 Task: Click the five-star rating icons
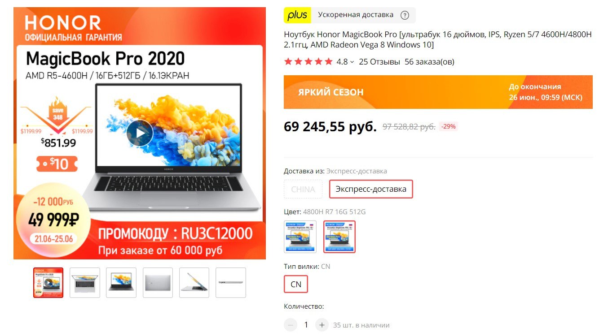point(308,62)
